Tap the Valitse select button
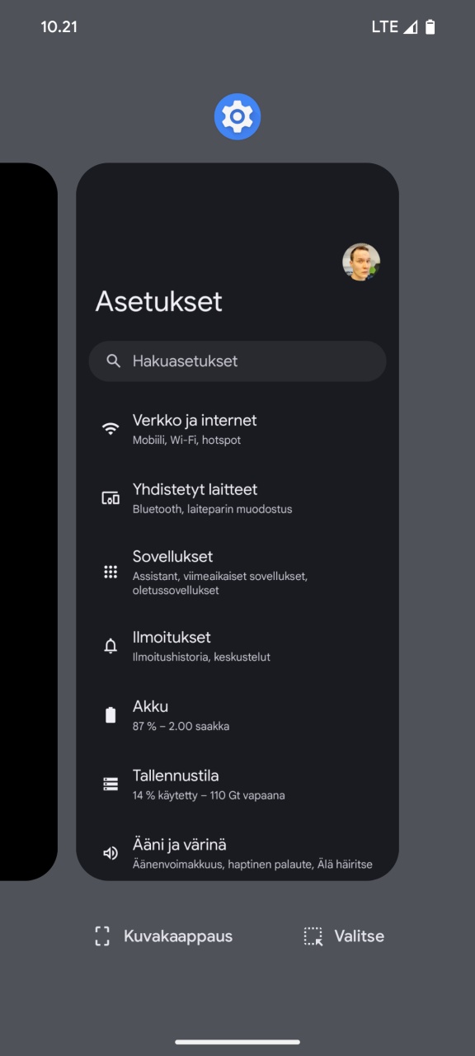This screenshot has height=1056, width=475. pyautogui.click(x=344, y=936)
